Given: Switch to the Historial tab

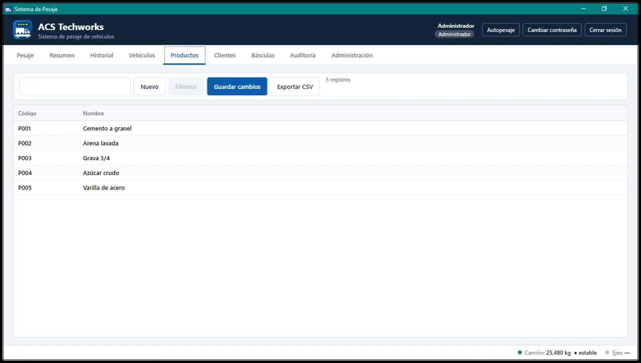Looking at the screenshot, I should coord(102,55).
